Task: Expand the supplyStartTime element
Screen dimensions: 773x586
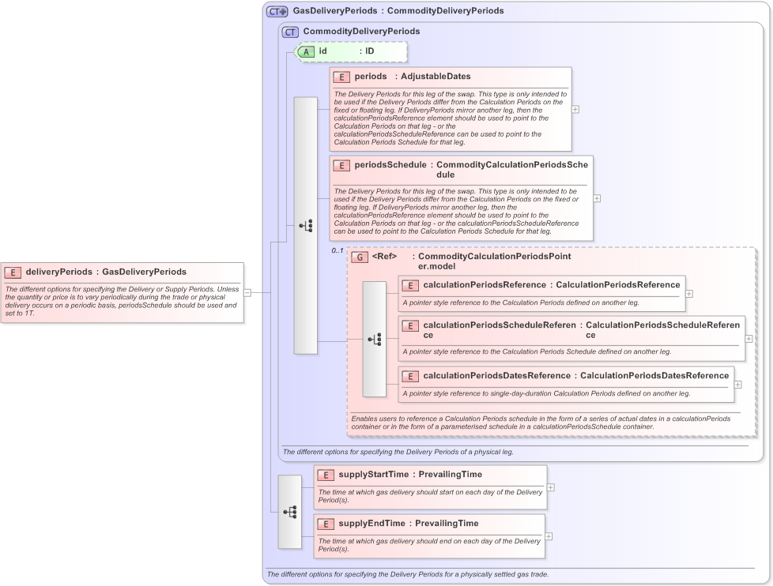Action: click(551, 487)
